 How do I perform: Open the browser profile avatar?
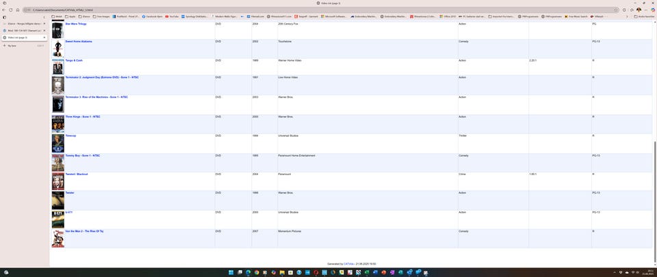click(x=639, y=10)
